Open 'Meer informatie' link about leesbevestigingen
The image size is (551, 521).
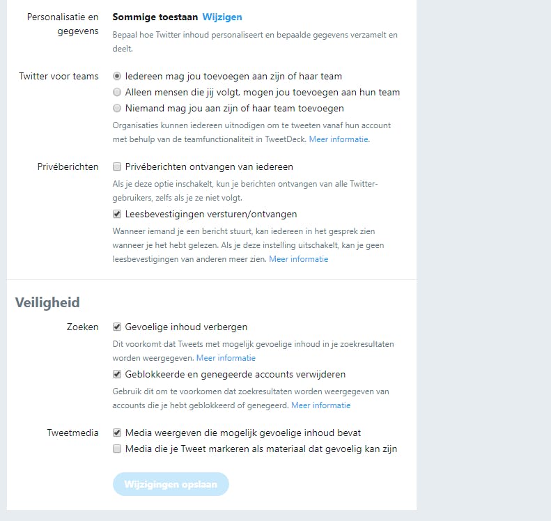coord(298,259)
